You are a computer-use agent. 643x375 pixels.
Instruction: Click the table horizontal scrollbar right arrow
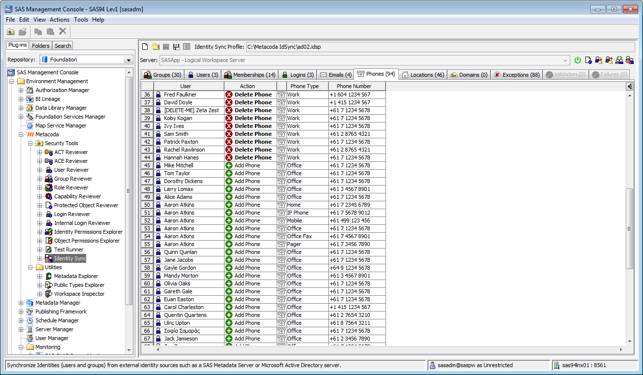(621, 349)
